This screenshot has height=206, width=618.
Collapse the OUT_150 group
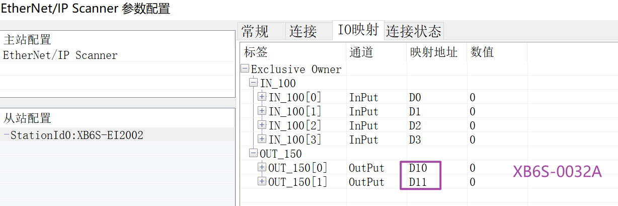(x=253, y=153)
